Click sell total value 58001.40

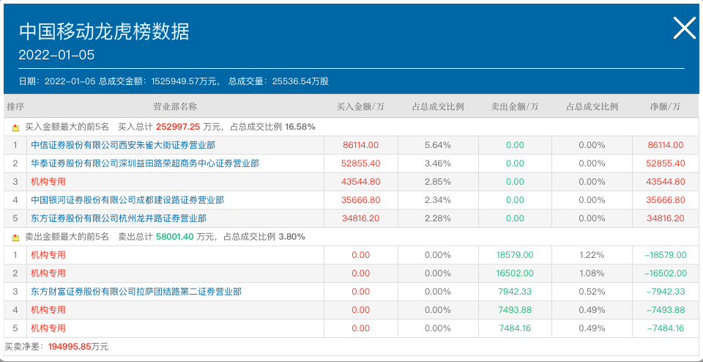tap(175, 237)
